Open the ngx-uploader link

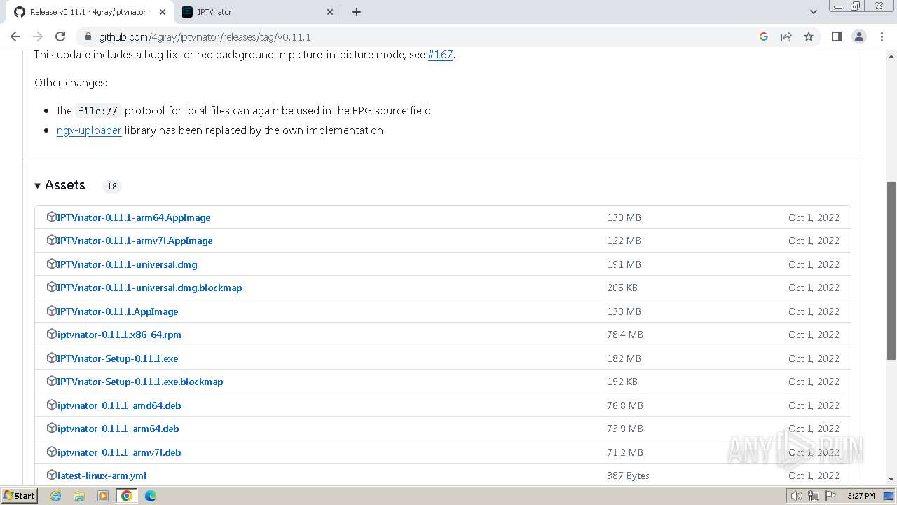(x=89, y=130)
